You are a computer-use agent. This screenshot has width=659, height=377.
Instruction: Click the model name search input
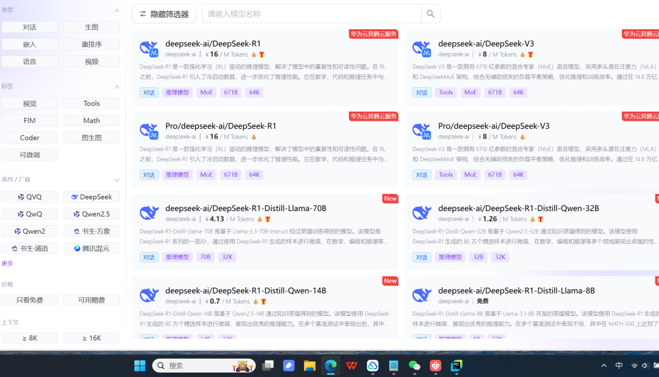pos(311,14)
